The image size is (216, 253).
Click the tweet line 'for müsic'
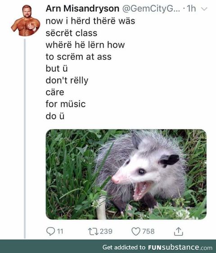click(x=66, y=104)
